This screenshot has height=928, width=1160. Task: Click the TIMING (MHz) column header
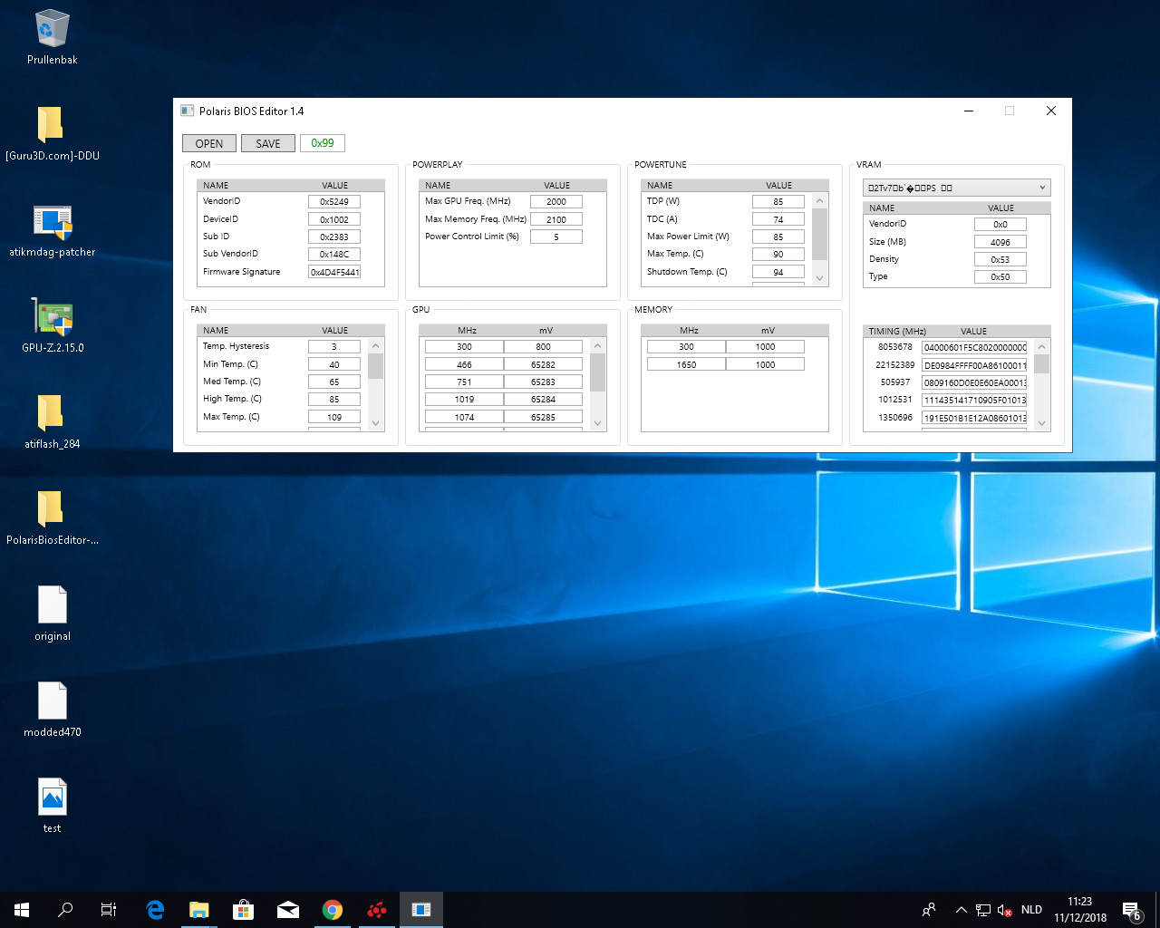point(897,331)
